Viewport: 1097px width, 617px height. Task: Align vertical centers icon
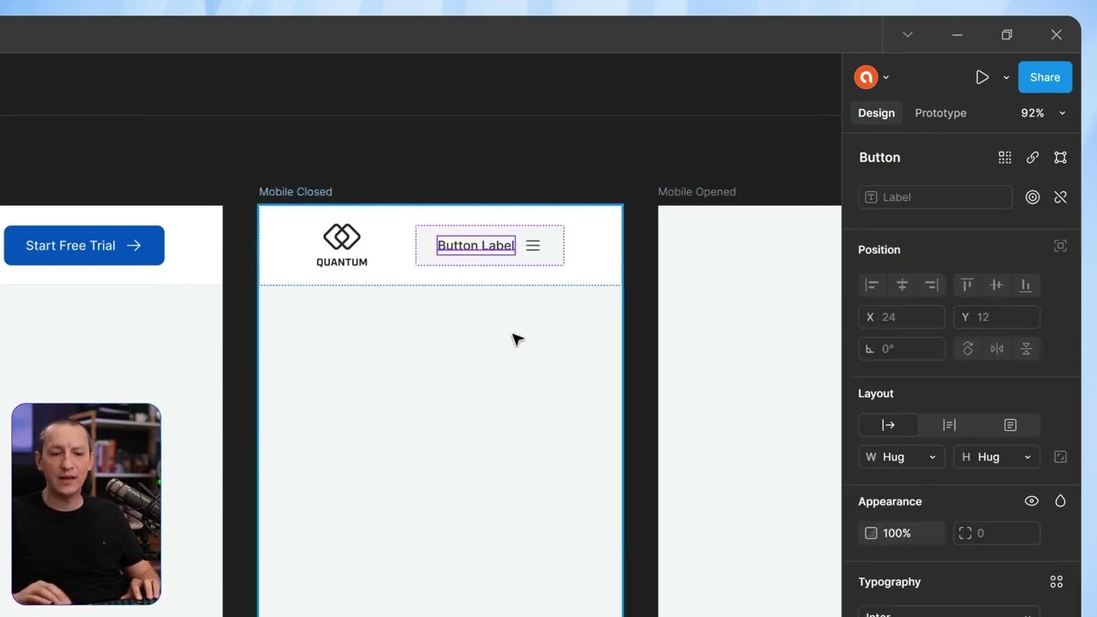tap(996, 285)
